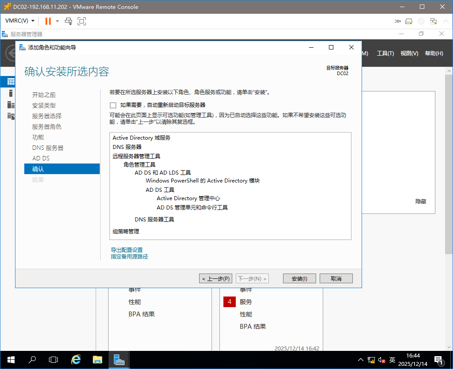Go to AD DS wizard step
The height and width of the screenshot is (369, 453).
(x=41, y=158)
